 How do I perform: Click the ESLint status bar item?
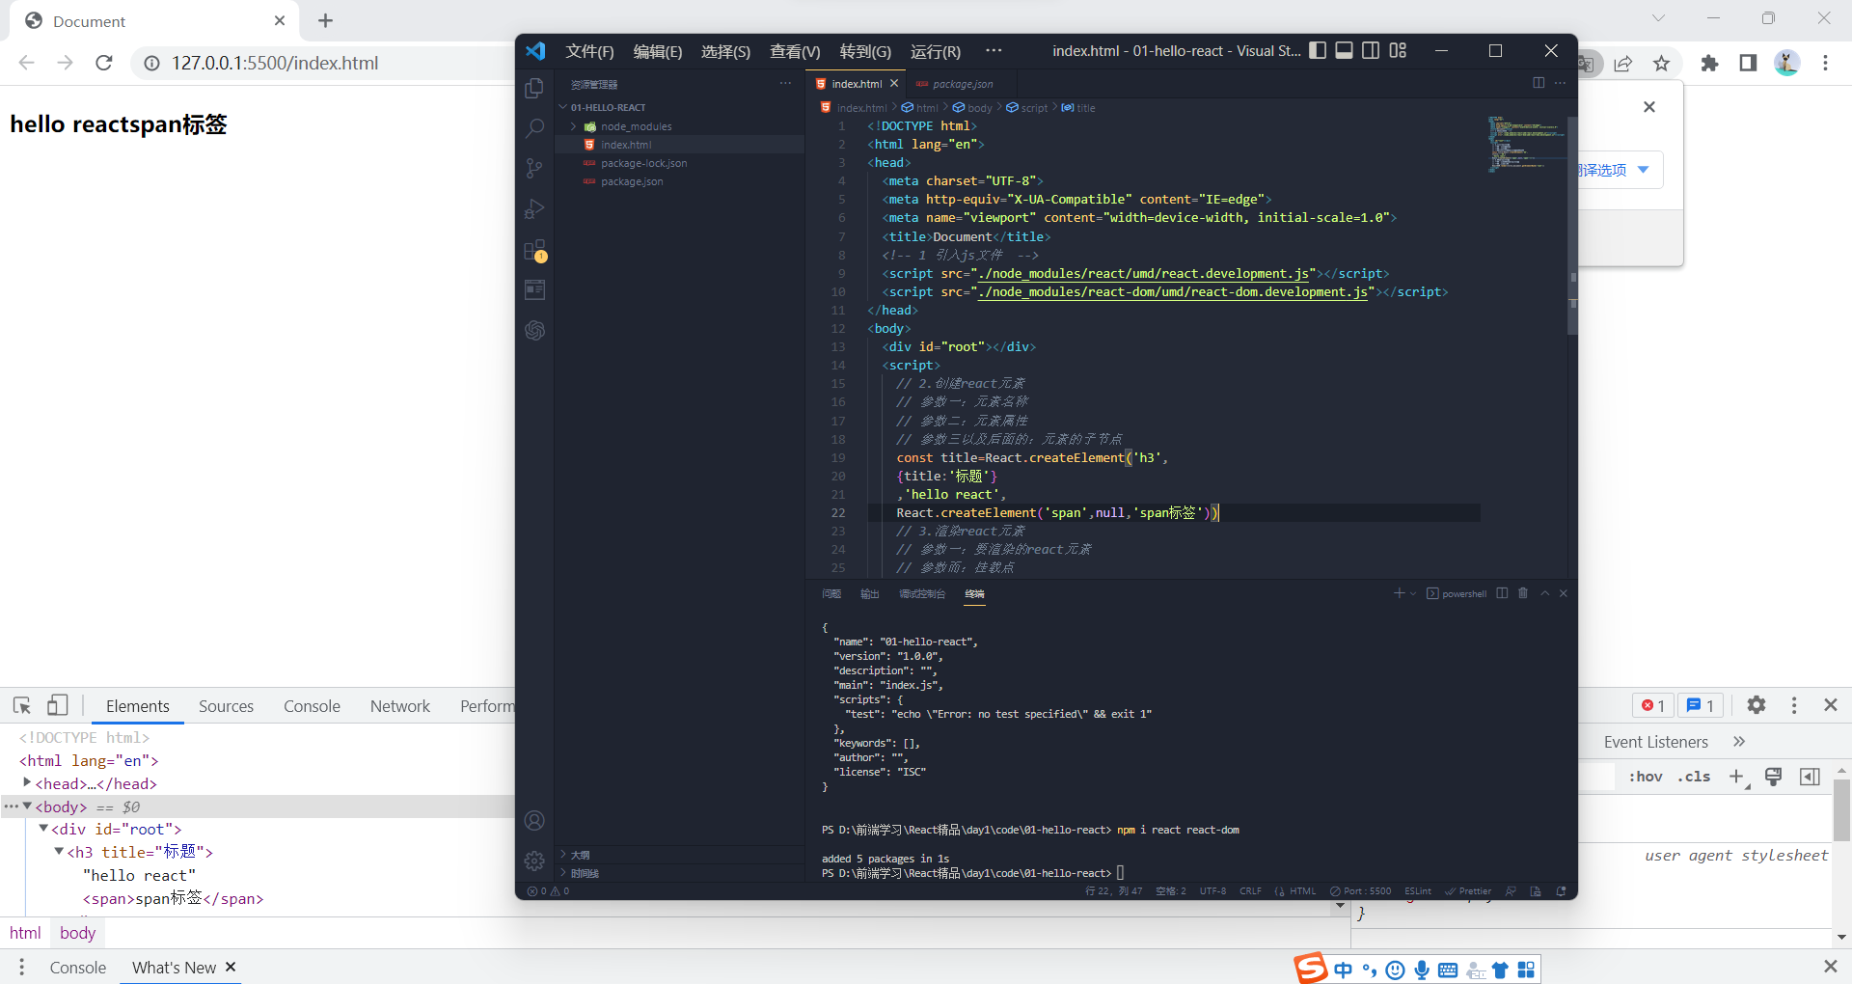point(1417,891)
